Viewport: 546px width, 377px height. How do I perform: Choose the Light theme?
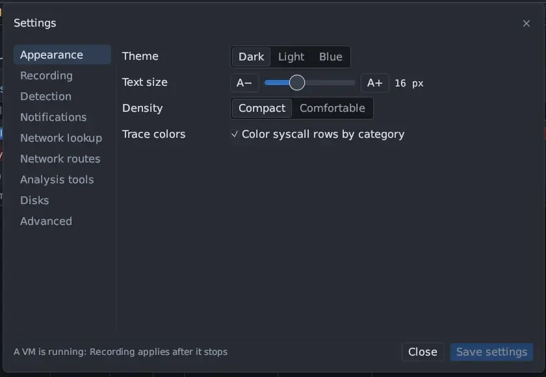[291, 57]
